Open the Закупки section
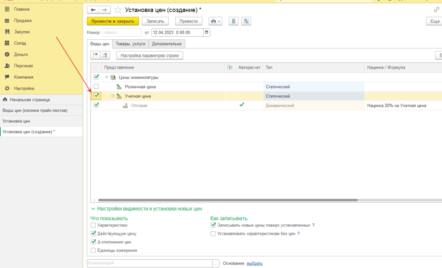This screenshot has width=442, height=268. click(x=22, y=32)
